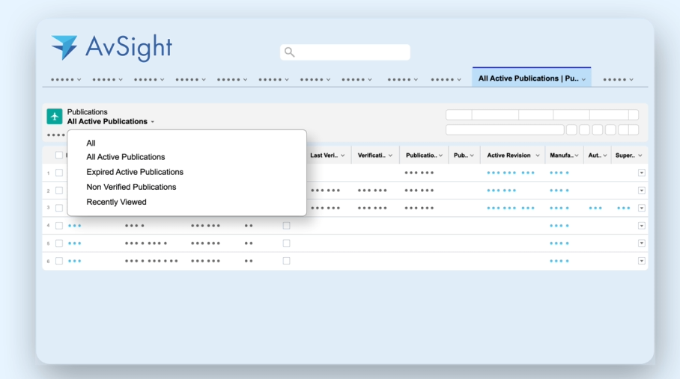Open the Active Revision column menu

point(537,155)
